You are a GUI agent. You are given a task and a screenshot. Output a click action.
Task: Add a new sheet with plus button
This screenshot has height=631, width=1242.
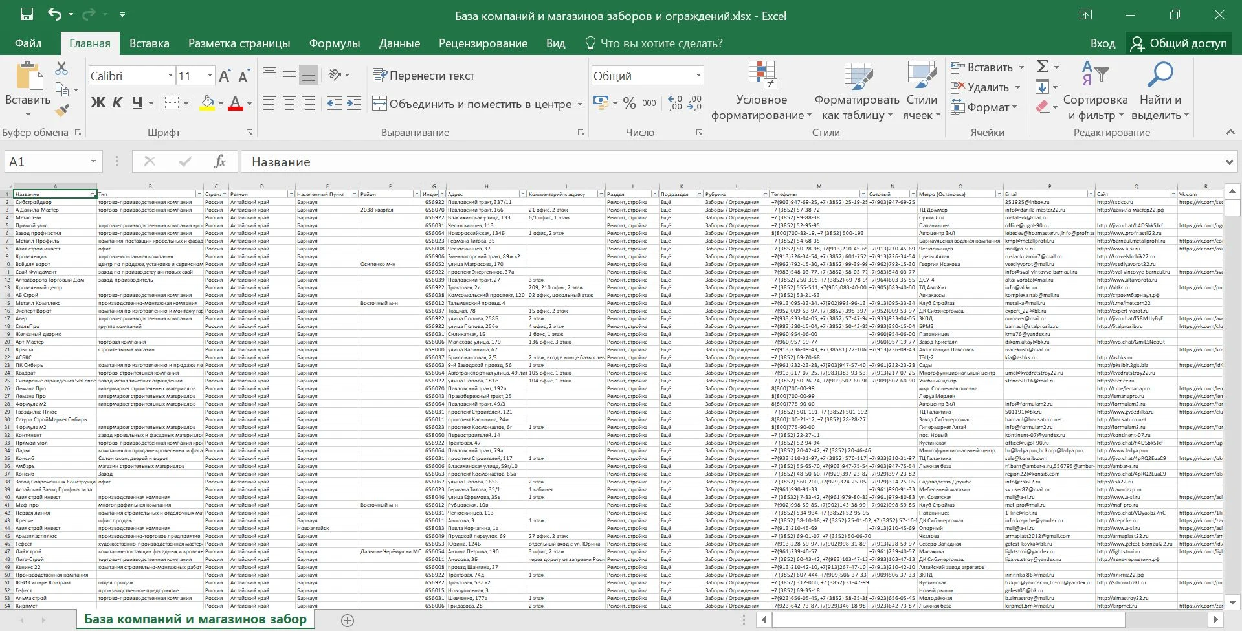pos(348,621)
